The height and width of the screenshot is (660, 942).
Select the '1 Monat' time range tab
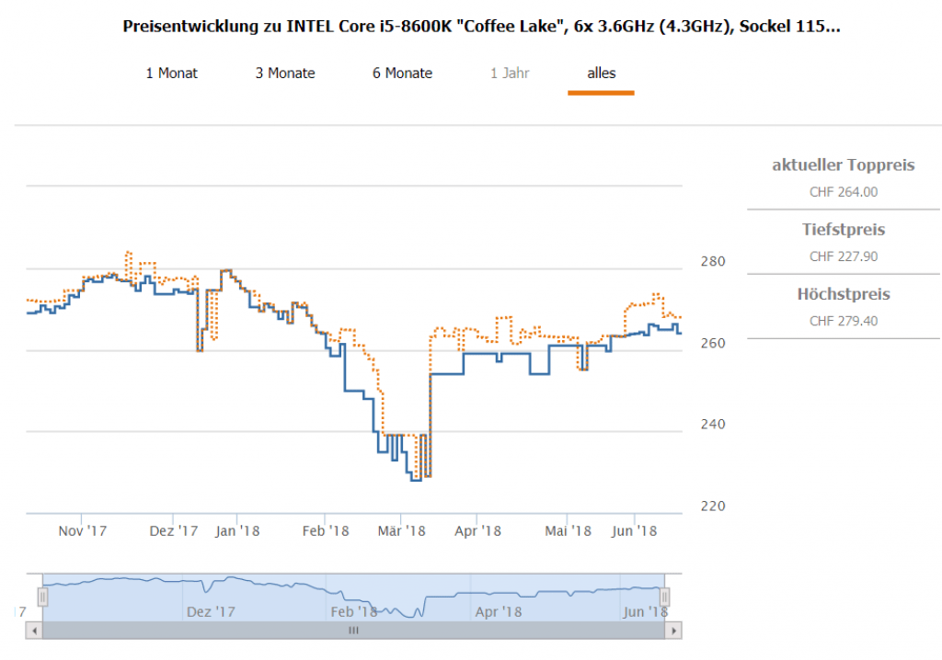coord(171,74)
